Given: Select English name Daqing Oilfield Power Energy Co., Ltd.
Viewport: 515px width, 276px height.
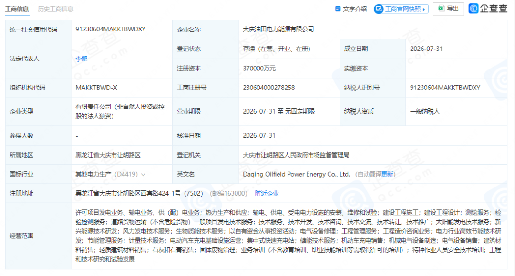Looking at the screenshot, I should [x=296, y=174].
